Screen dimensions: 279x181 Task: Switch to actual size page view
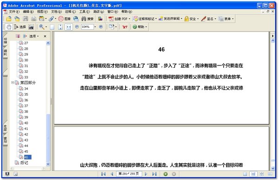pyautogui.click(x=52, y=27)
